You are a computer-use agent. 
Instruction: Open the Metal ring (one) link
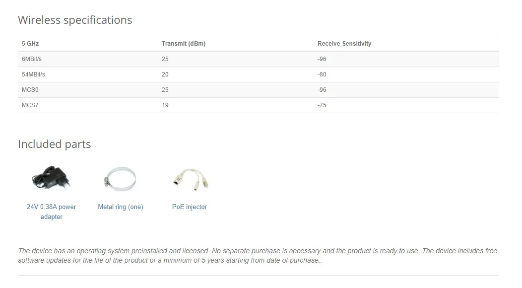point(120,207)
